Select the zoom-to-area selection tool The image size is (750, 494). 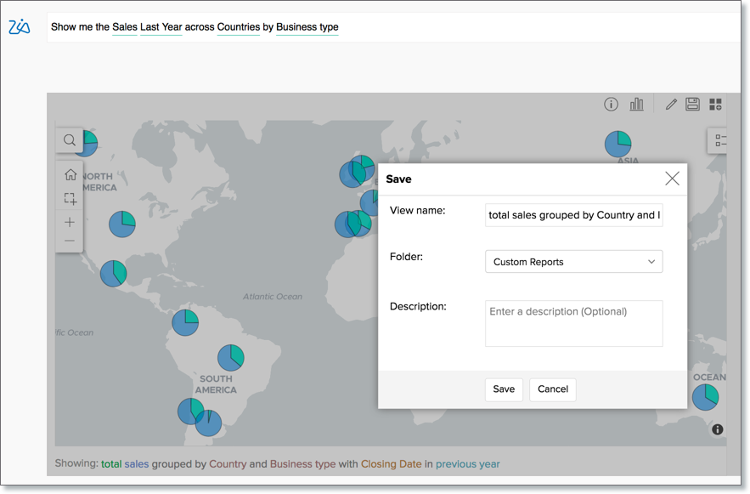coord(70,198)
